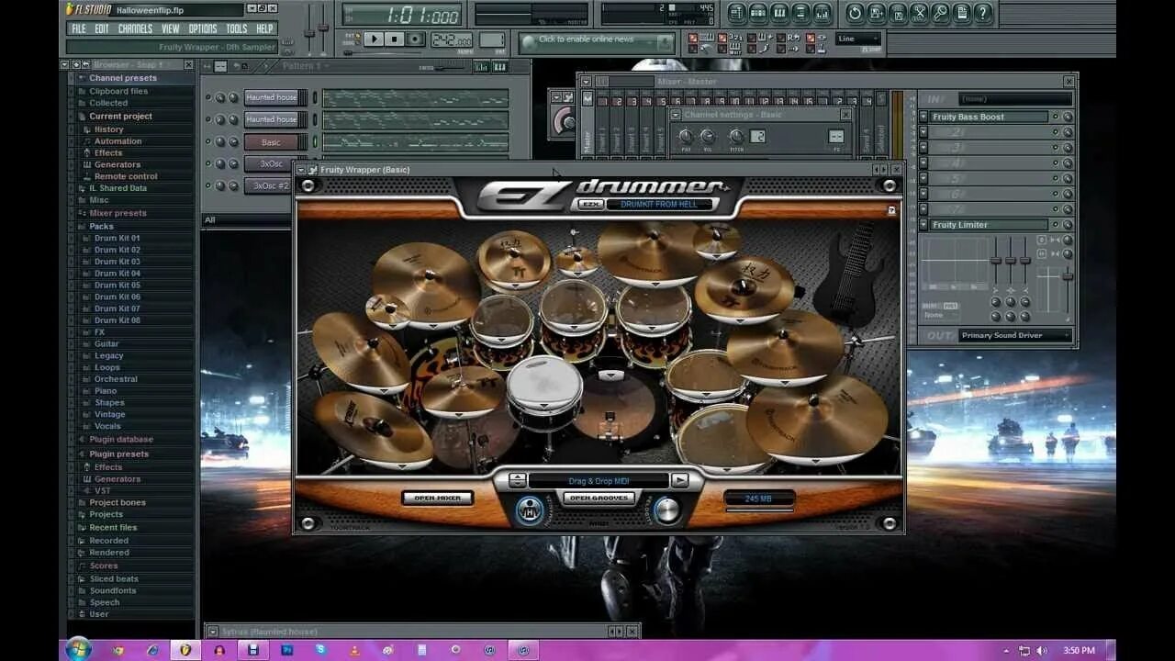
Task: Open the playlist view icon
Action: pyautogui.click(x=737, y=13)
